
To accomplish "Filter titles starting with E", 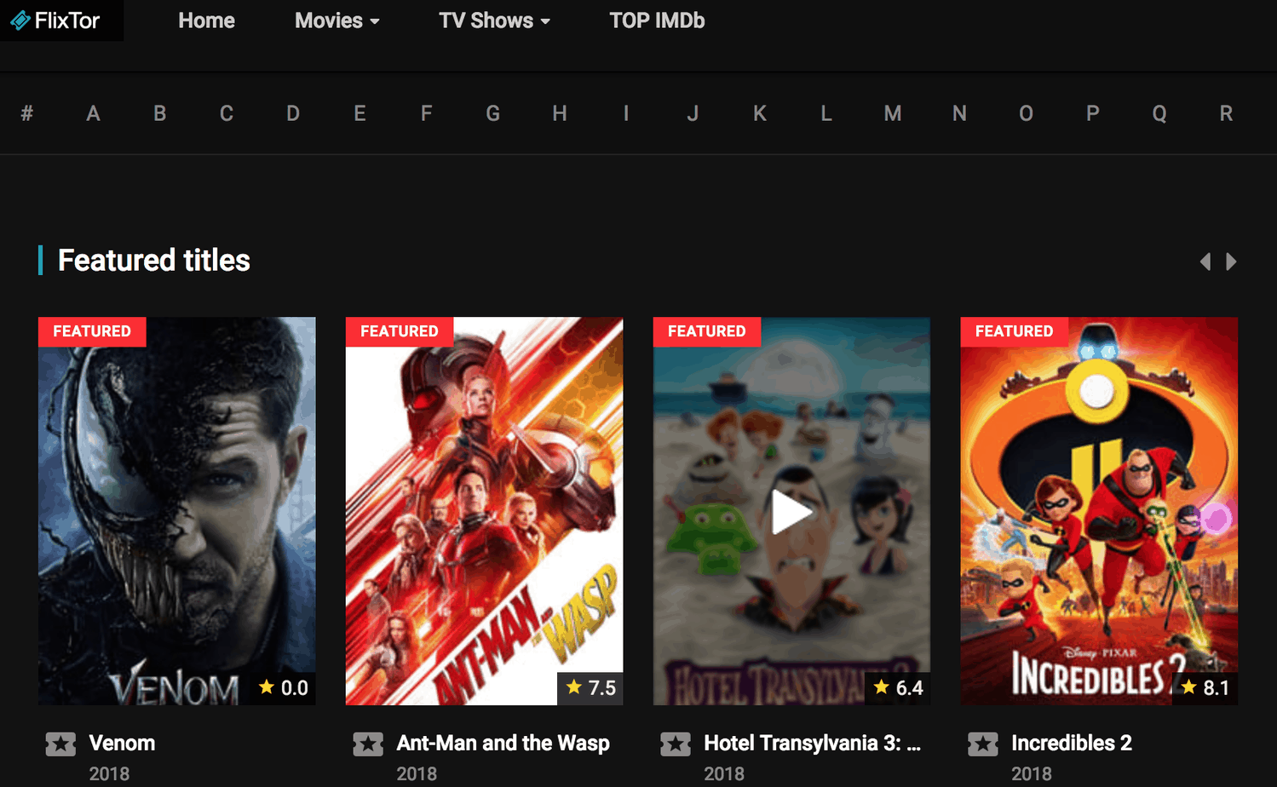I will pyautogui.click(x=360, y=113).
